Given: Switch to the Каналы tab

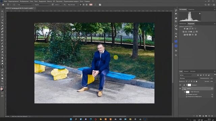Looking at the screenshot, I should (x=186, y=71).
